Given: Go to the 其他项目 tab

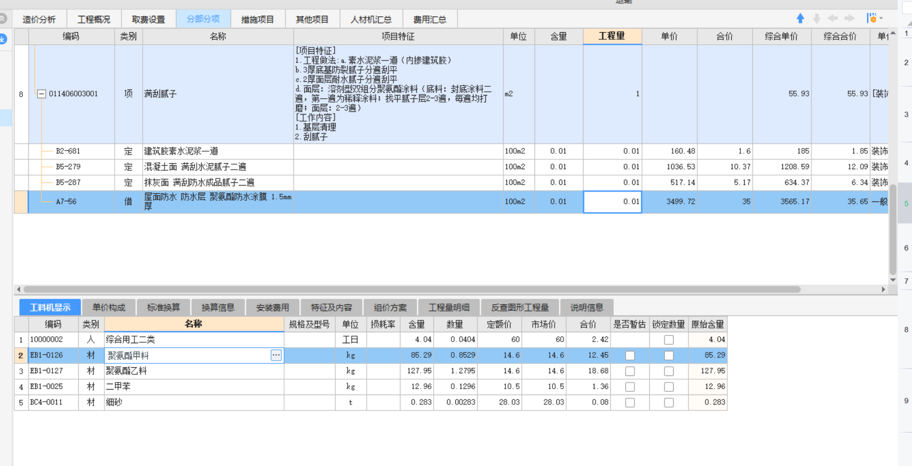Looking at the screenshot, I should 313,19.
